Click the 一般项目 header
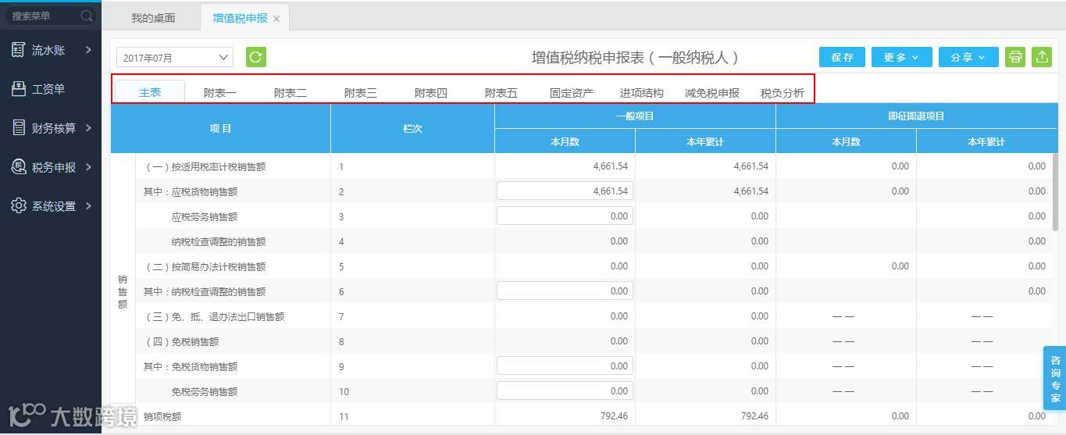 [x=635, y=116]
